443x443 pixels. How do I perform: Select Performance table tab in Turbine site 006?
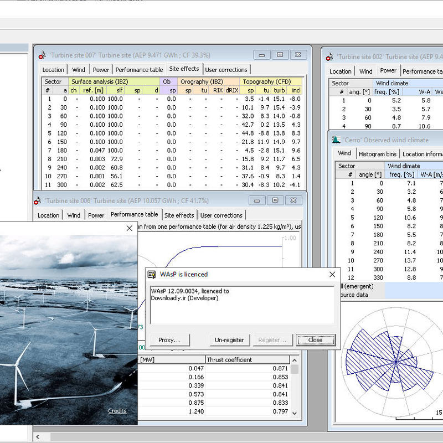pyautogui.click(x=134, y=214)
